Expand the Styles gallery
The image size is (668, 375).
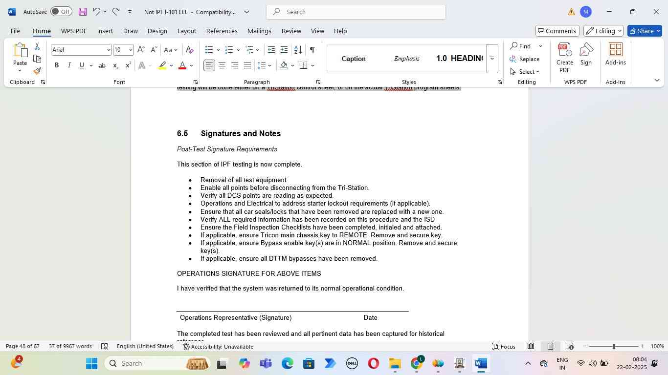tap(492, 59)
